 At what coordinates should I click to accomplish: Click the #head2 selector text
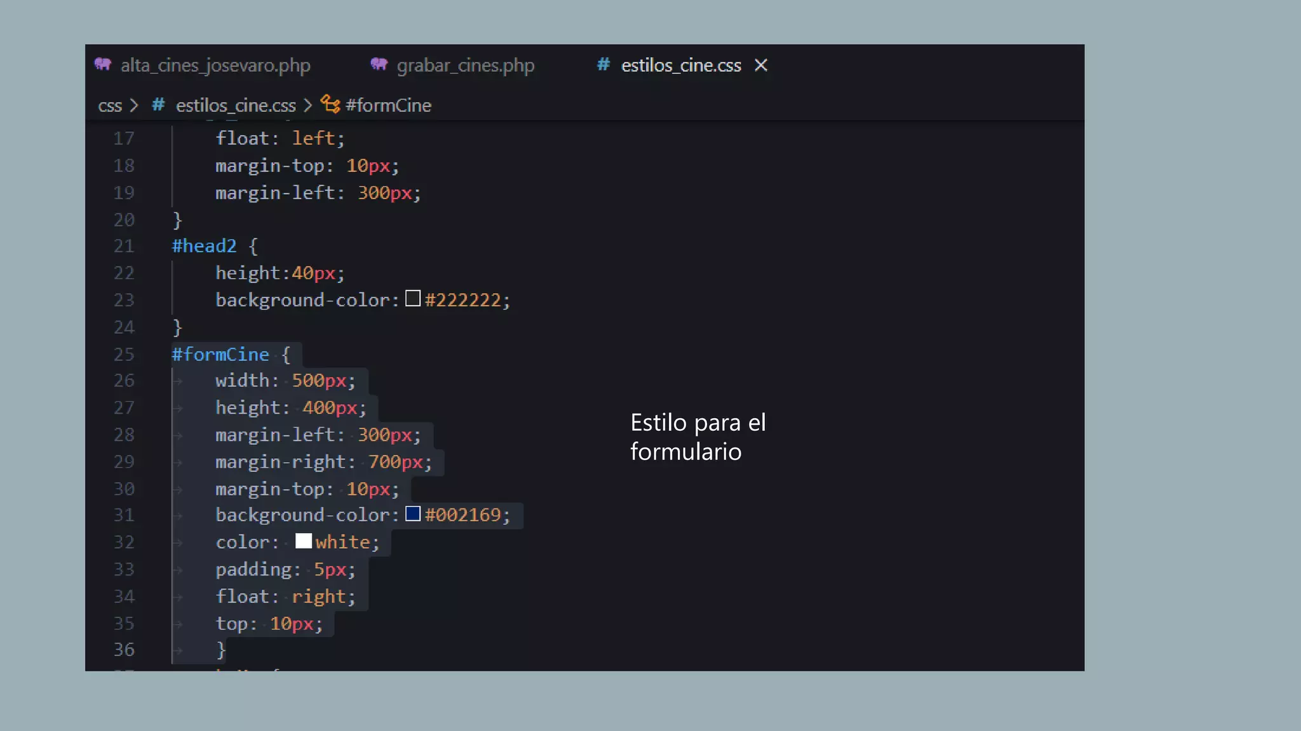(204, 246)
